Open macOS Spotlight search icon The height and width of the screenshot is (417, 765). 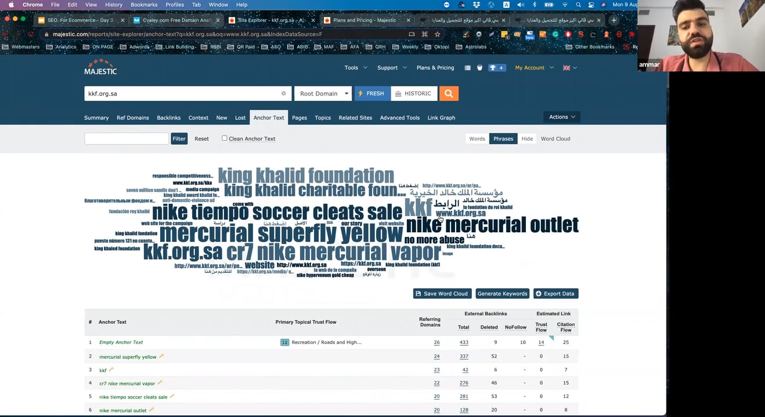(578, 5)
